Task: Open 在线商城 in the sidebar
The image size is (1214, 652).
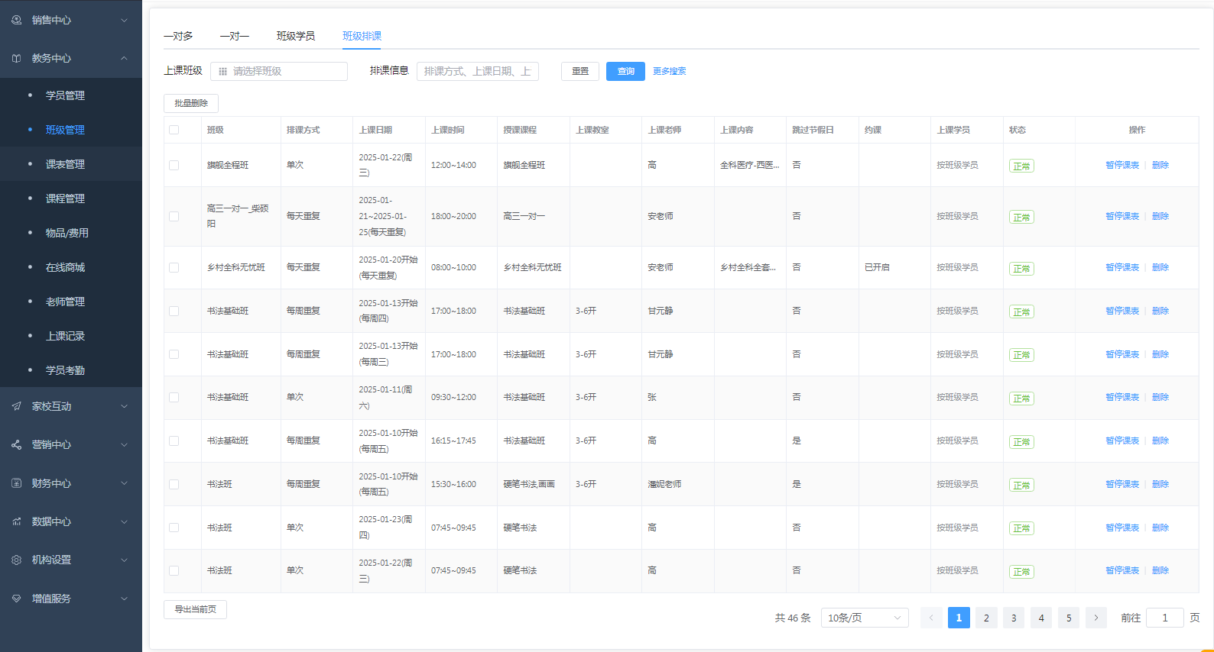Action: (65, 267)
